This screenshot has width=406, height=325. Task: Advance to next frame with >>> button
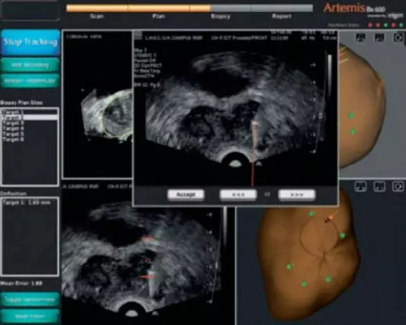tap(297, 194)
